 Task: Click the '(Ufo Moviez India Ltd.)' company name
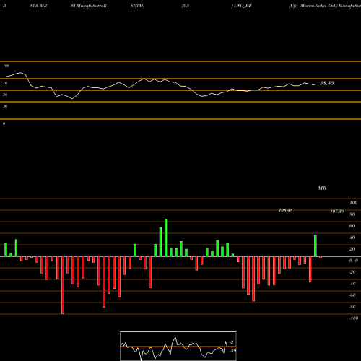click(x=313, y=6)
